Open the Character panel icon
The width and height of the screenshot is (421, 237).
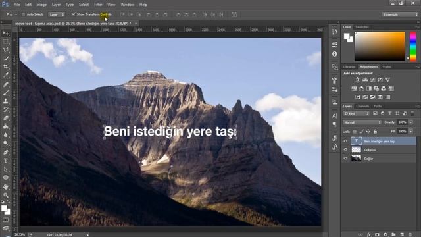pos(335,116)
